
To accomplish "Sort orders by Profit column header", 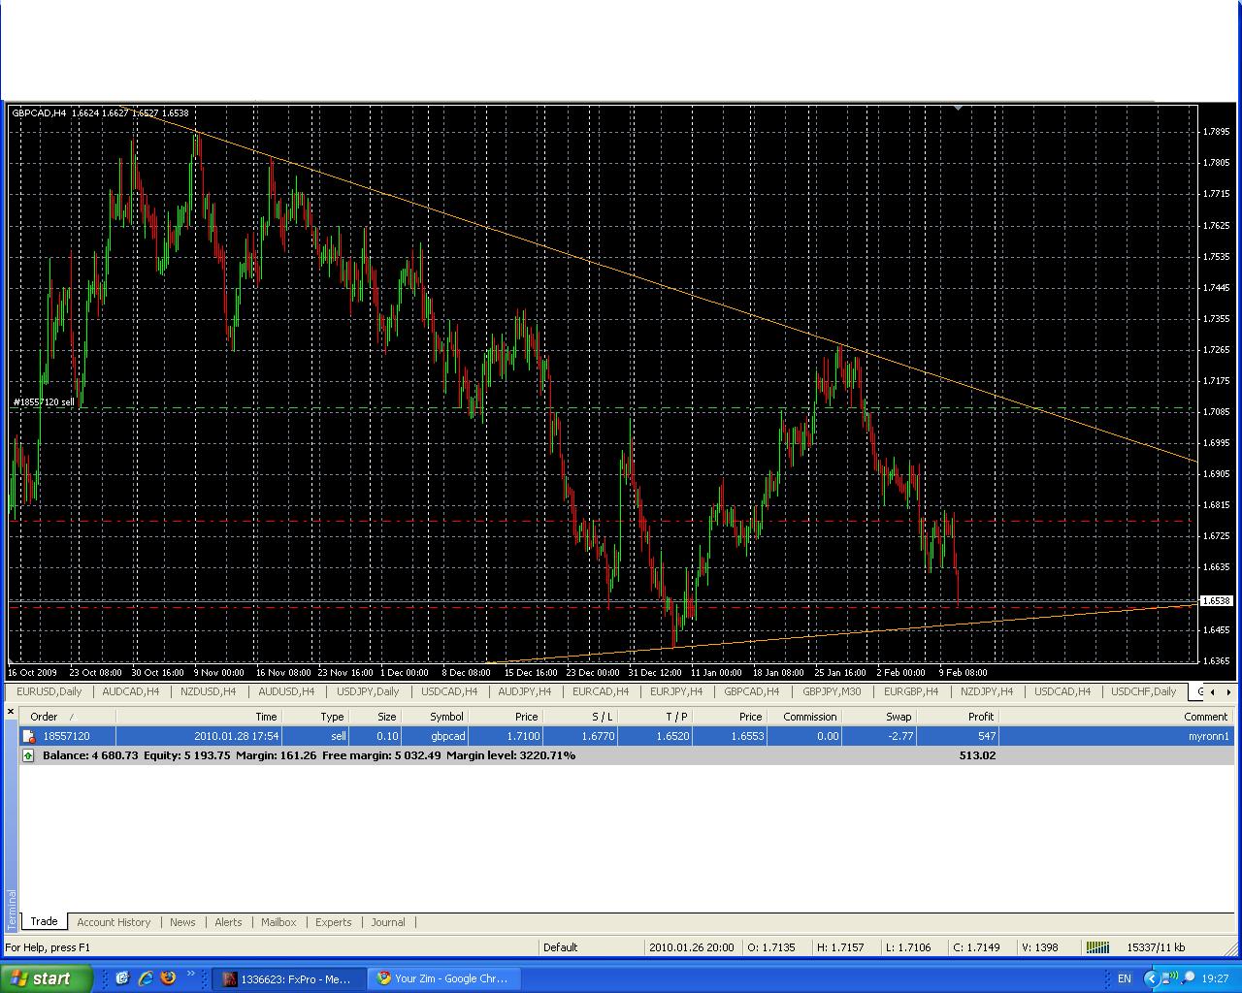I will [980, 717].
